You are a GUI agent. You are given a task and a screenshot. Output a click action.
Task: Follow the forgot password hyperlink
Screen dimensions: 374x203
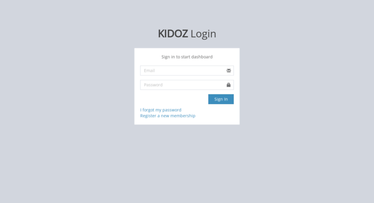pos(161,110)
